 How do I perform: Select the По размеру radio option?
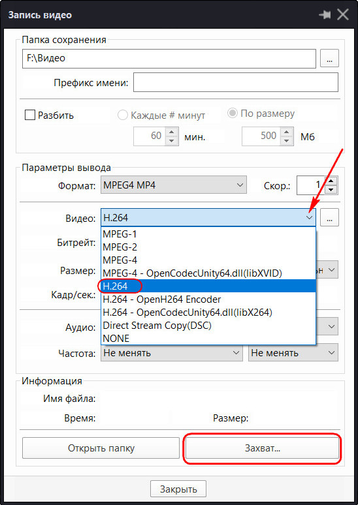tap(232, 114)
